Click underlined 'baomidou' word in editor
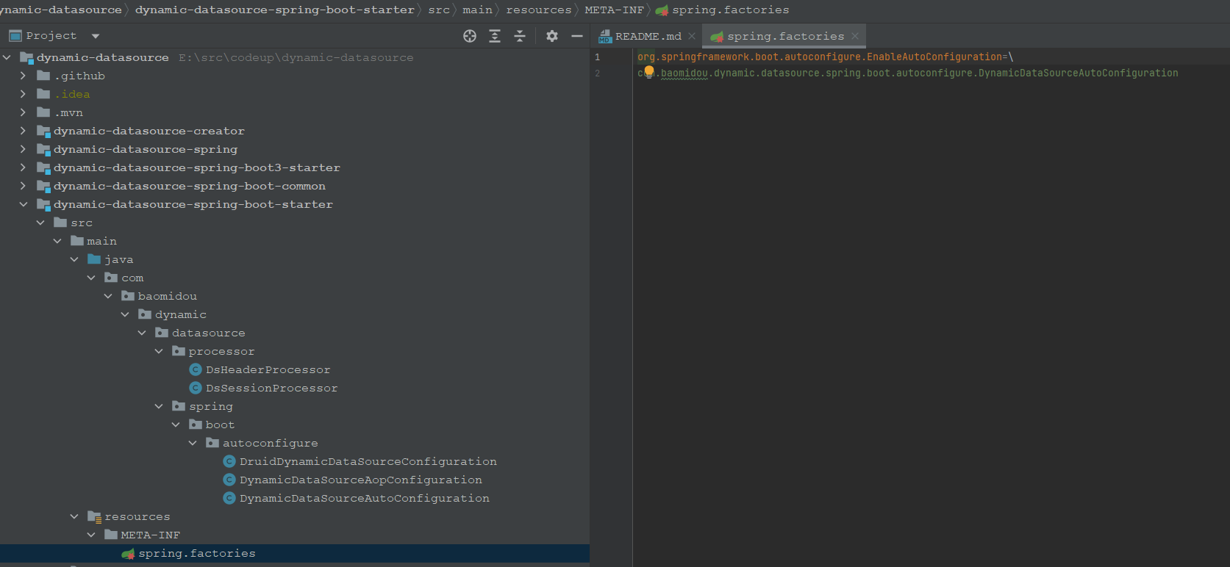Viewport: 1230px width, 567px height. coord(684,73)
